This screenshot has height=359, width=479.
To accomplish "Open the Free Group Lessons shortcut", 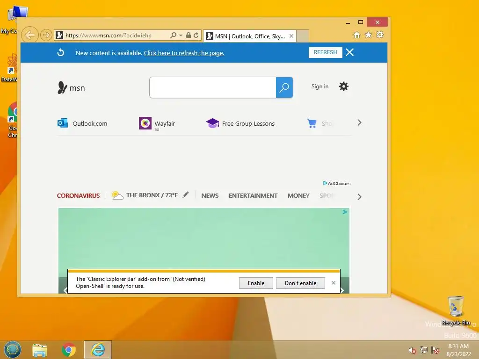I will click(x=240, y=123).
